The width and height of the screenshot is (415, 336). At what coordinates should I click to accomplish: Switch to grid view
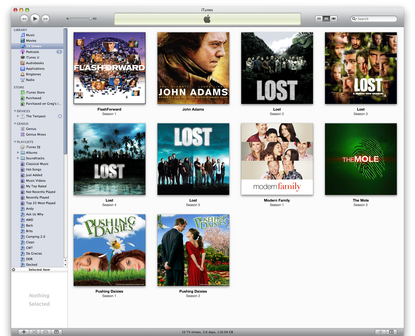(326, 19)
